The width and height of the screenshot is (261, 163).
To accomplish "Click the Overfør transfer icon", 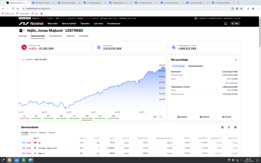I will tap(223, 117).
